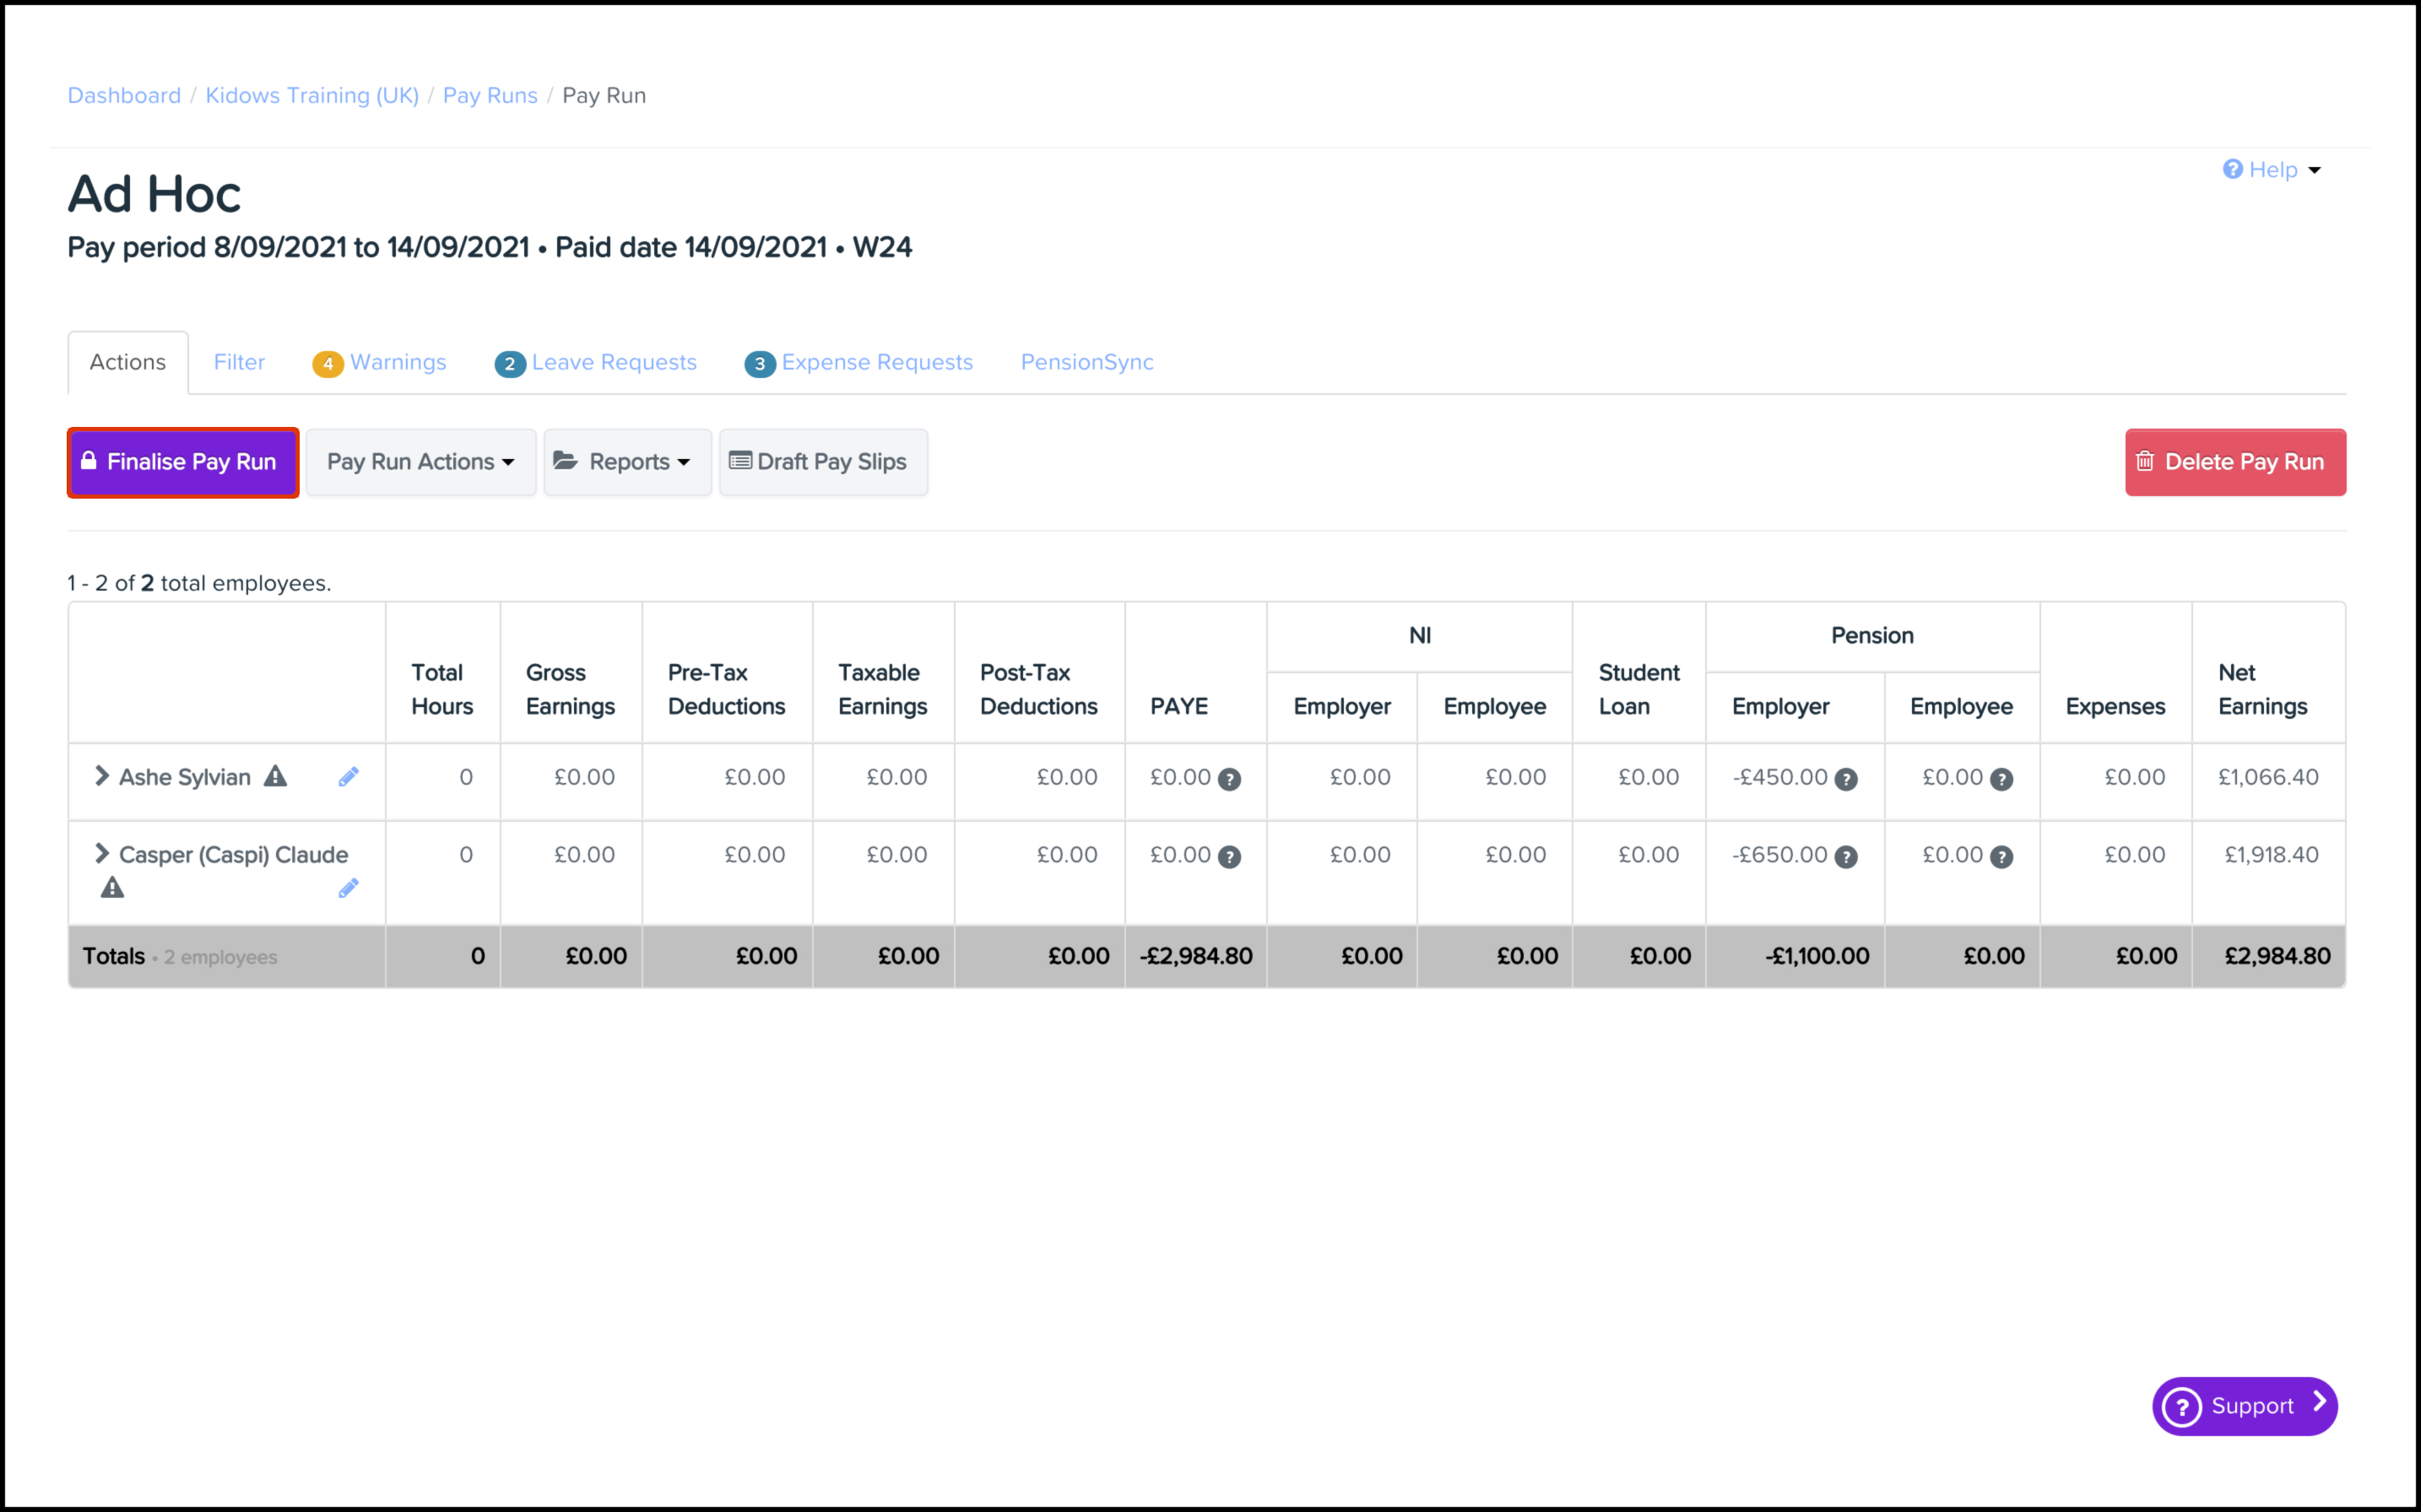Open Pay Run Actions dropdown

coord(420,462)
